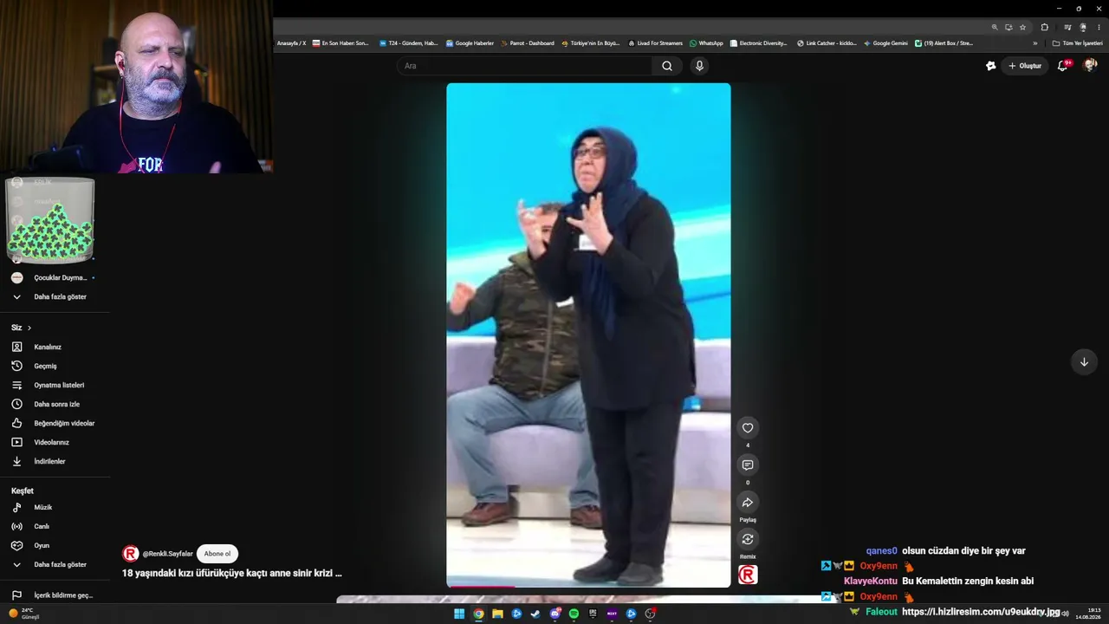
Task: Start voice search with the microphone icon
Action: point(699,66)
